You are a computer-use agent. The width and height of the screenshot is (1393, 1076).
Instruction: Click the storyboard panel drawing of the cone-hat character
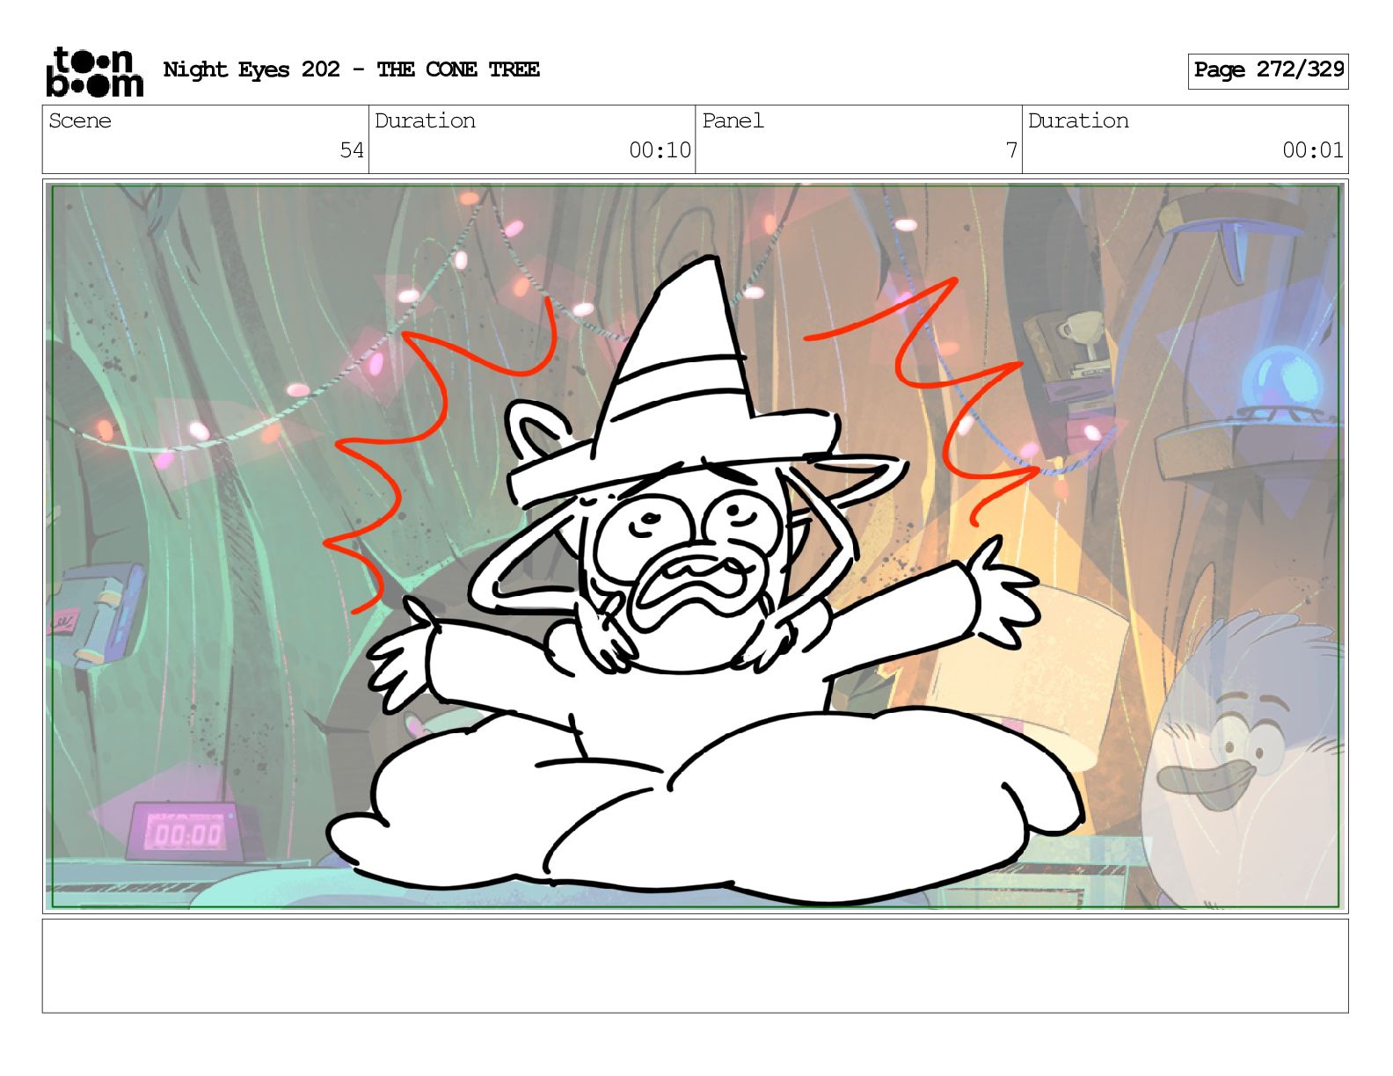coord(695,545)
